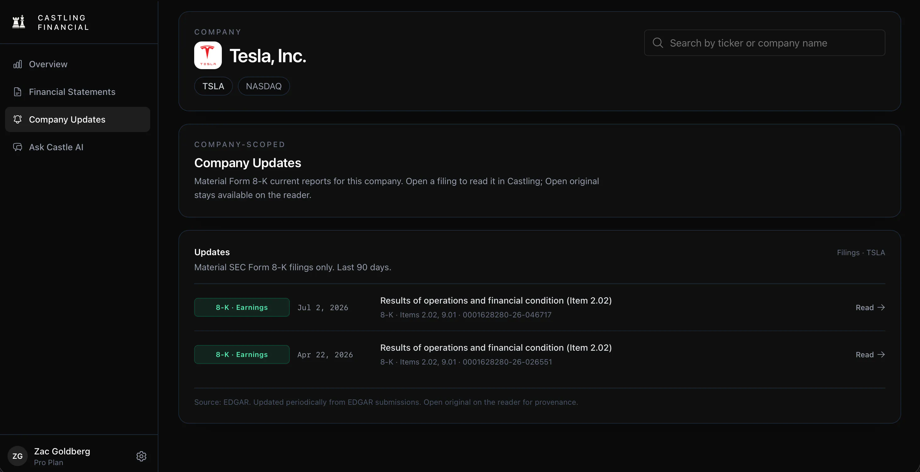Click the Tesla company logo

pyautogui.click(x=208, y=55)
